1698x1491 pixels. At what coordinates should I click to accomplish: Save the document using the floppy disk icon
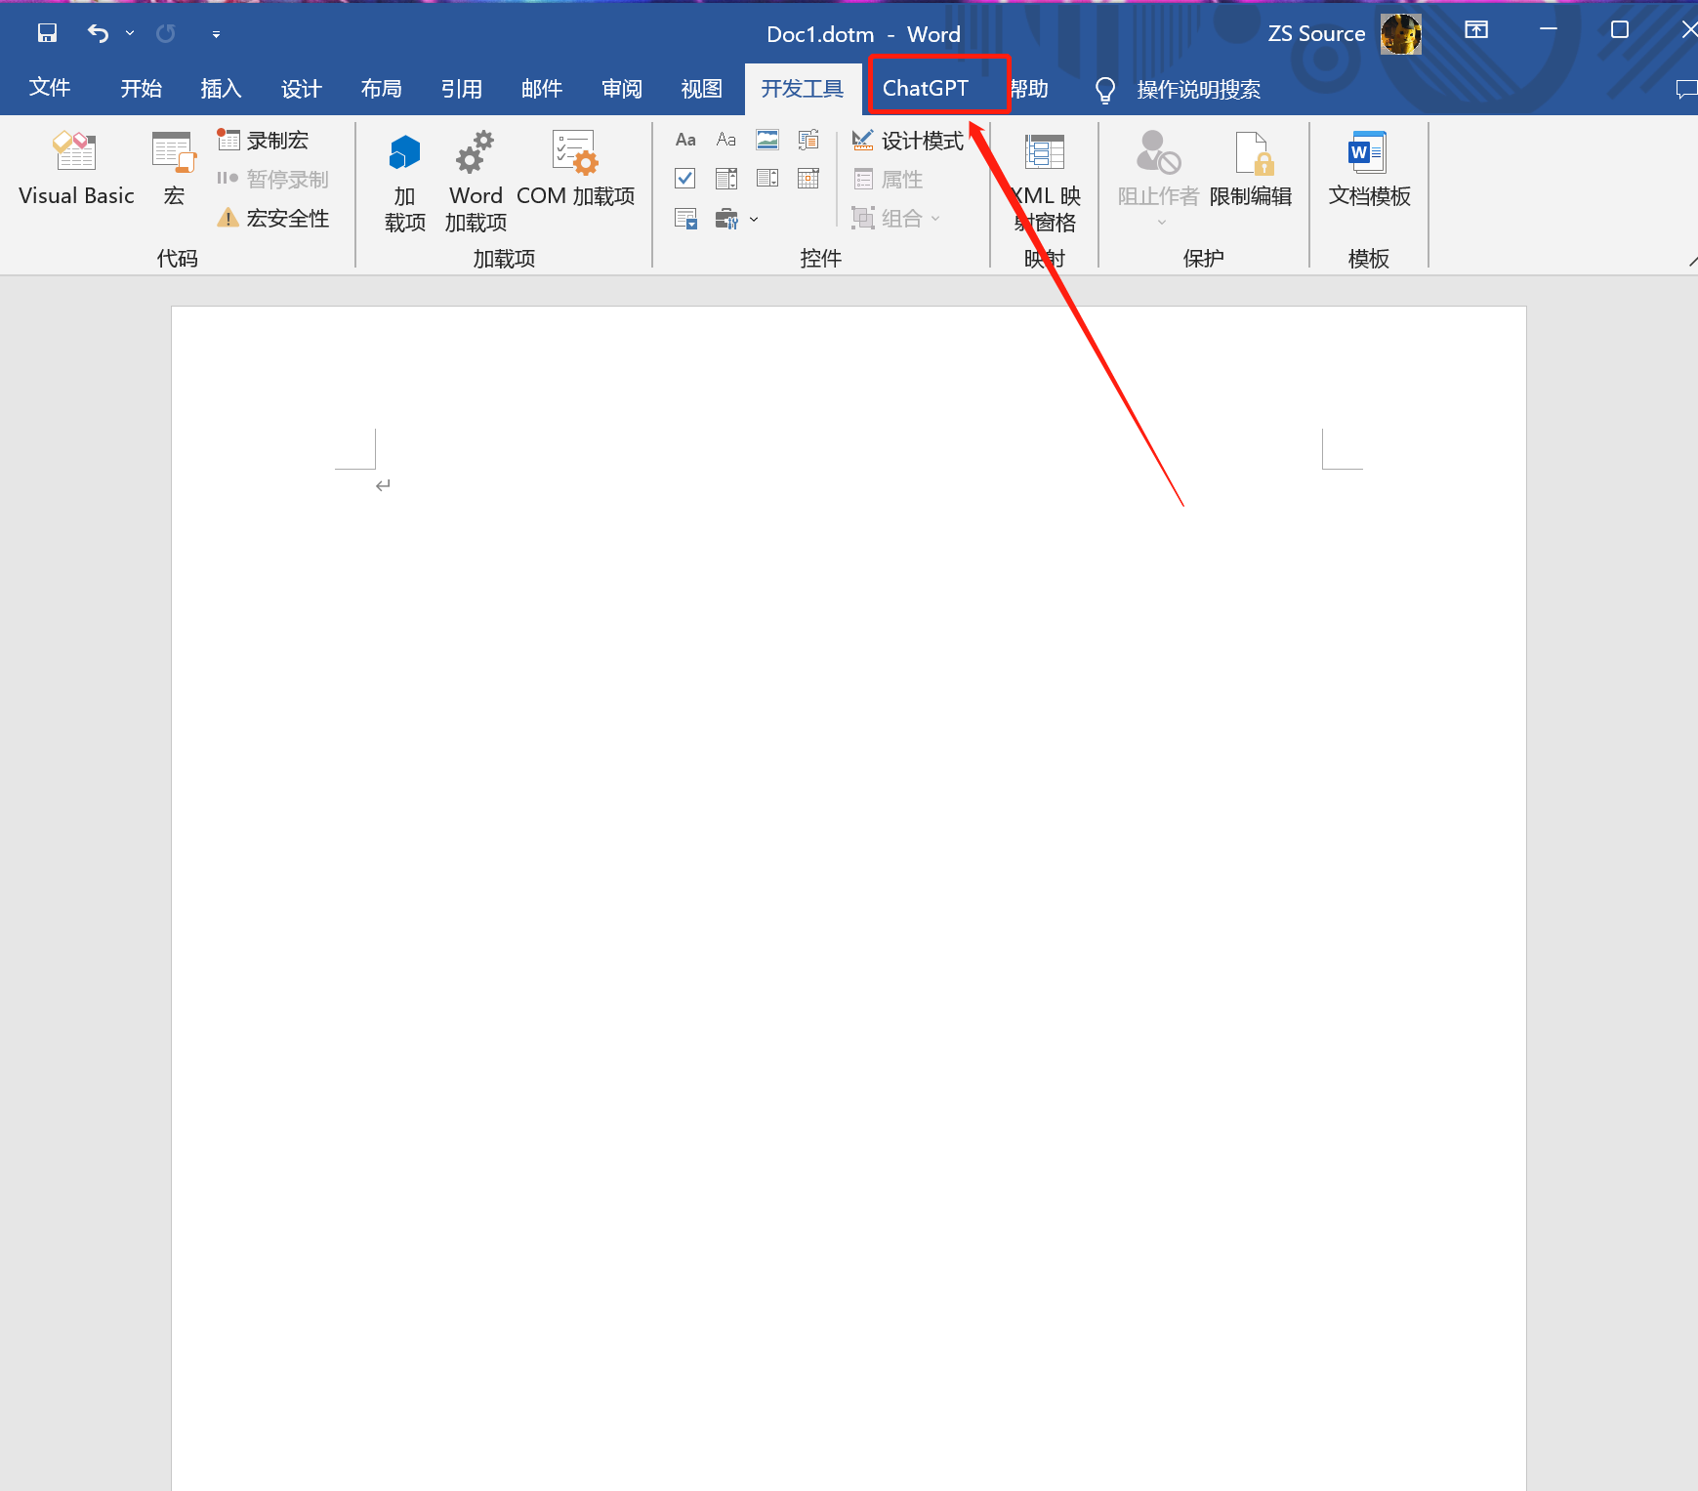(47, 33)
